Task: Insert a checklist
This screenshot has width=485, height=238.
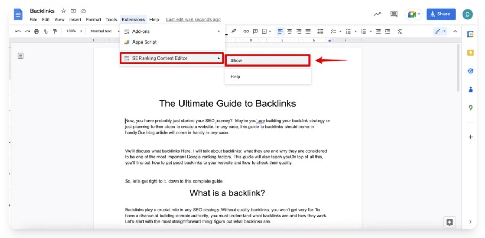Action: (333, 31)
